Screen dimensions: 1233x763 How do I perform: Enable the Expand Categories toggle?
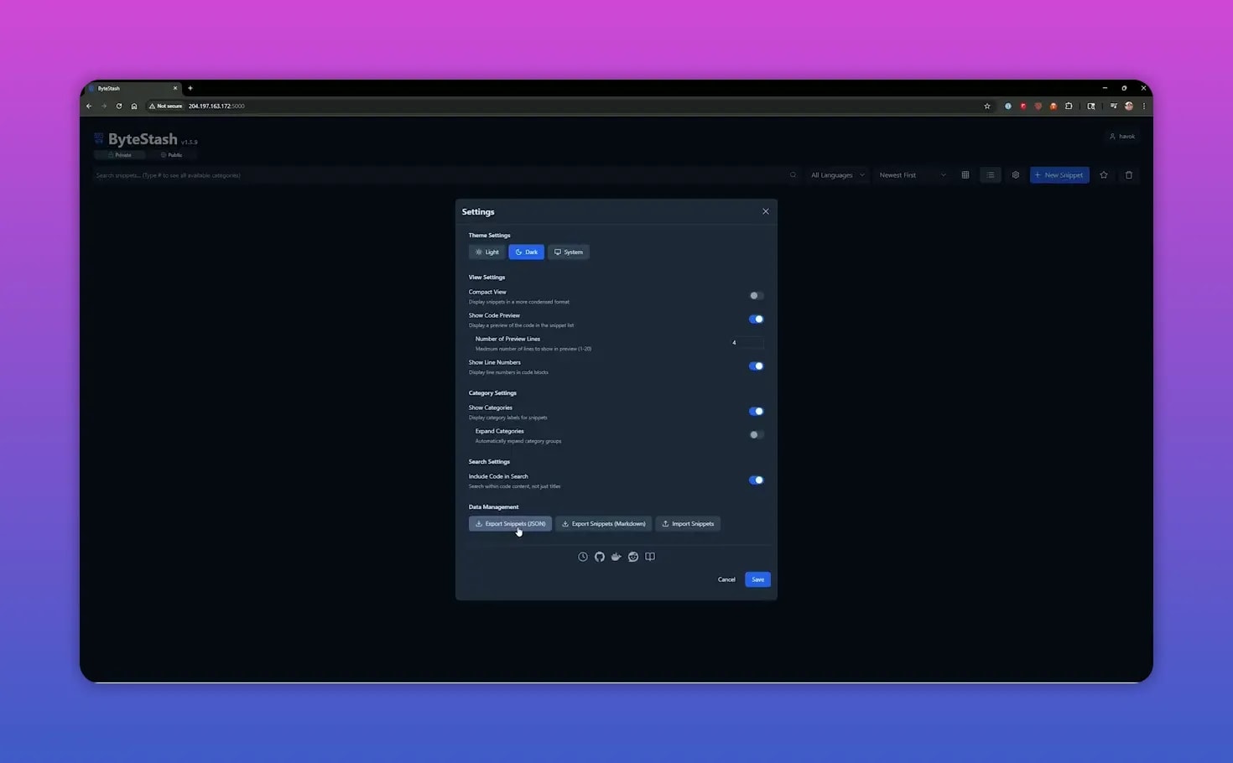click(756, 435)
